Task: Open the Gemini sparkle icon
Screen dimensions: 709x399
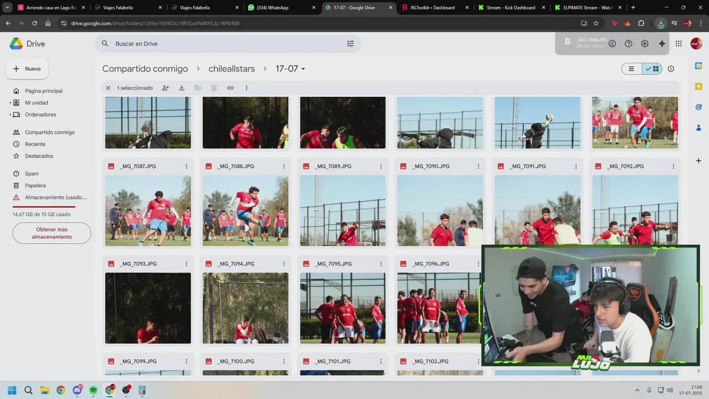Action: [x=662, y=44]
